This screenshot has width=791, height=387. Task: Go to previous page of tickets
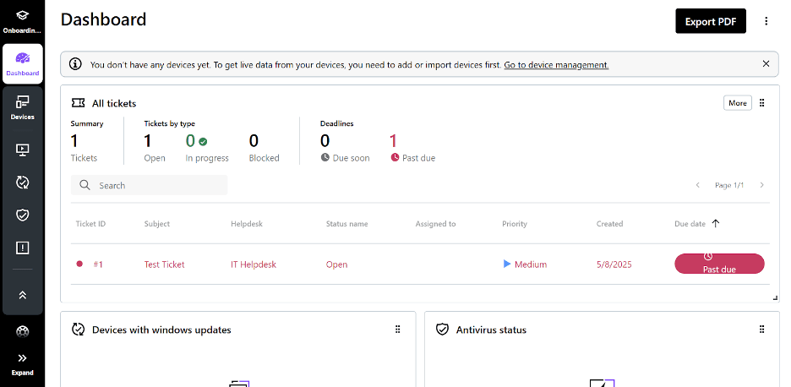[x=698, y=185]
